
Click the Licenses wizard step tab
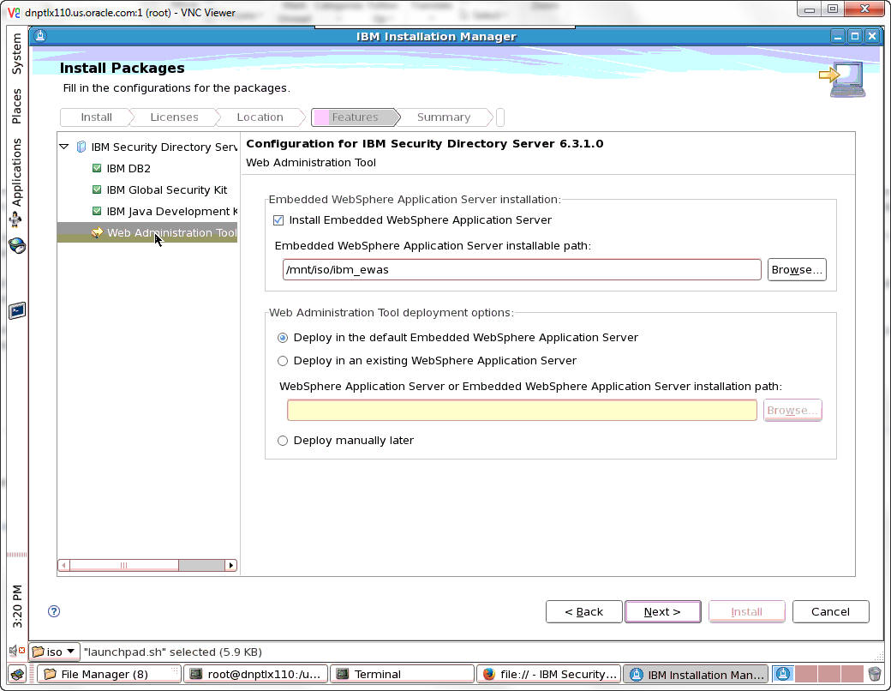[x=174, y=117]
